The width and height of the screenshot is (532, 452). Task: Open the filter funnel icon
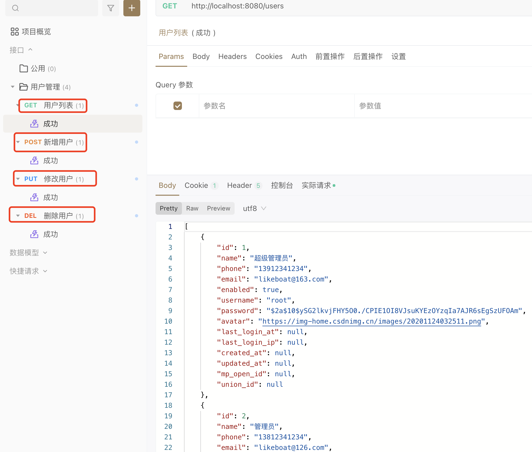point(111,8)
